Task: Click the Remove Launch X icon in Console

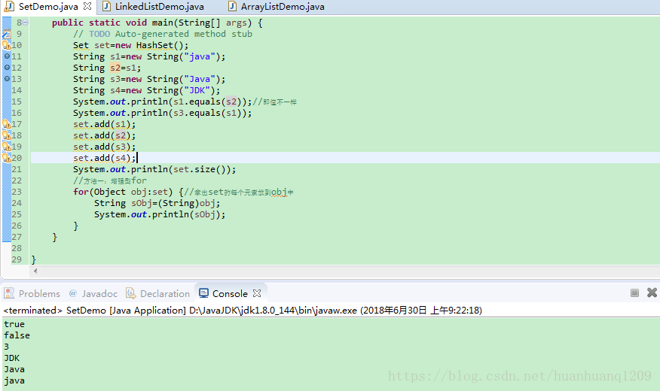Action: tap(652, 292)
